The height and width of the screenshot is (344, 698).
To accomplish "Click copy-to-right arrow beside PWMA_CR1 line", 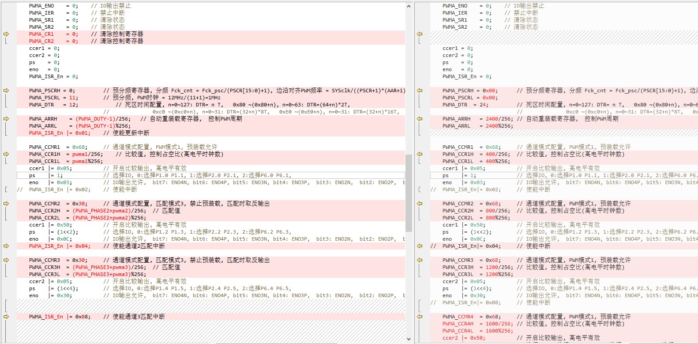I will tap(6, 34).
